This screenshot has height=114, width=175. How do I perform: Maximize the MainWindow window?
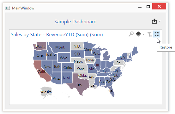point(148,6)
